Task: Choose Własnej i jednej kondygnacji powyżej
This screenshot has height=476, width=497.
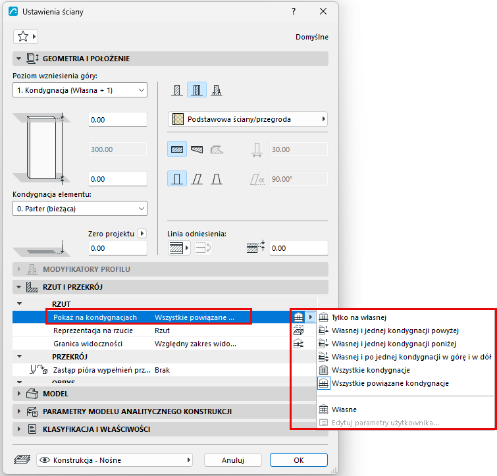Action: pos(405,331)
